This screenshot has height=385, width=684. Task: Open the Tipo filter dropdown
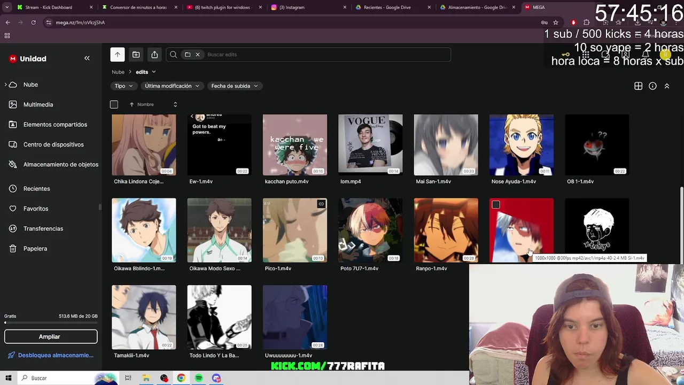tap(123, 86)
